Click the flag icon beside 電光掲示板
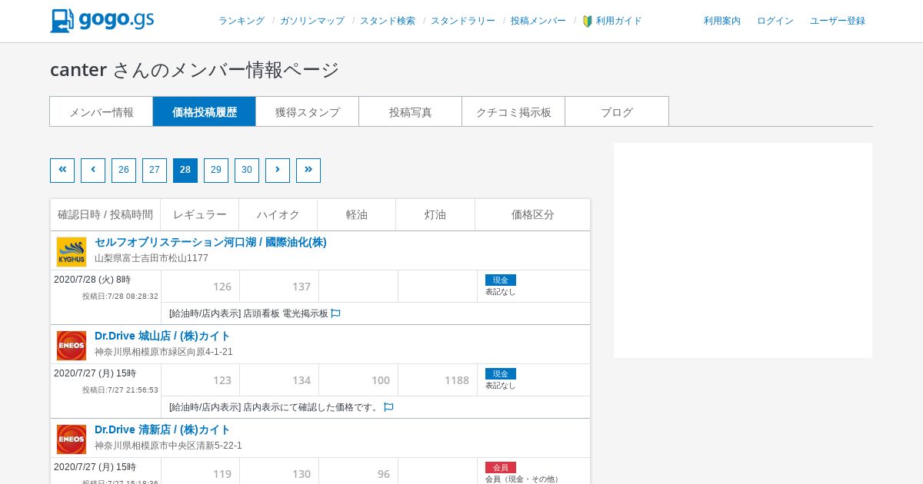Screen dimensions: 923x484 pyautogui.click(x=336, y=313)
